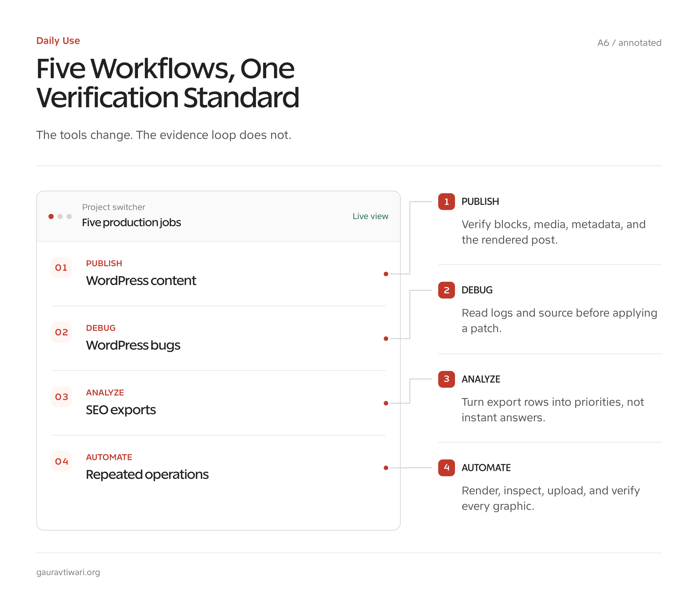Click the red 2 badge next to DEBUG
The image size is (698, 610).
point(446,290)
